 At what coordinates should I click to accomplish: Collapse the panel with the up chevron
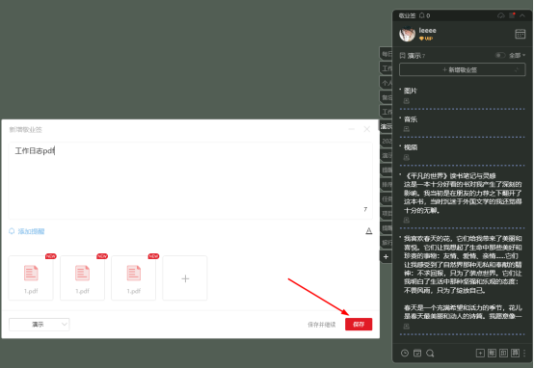point(522,15)
